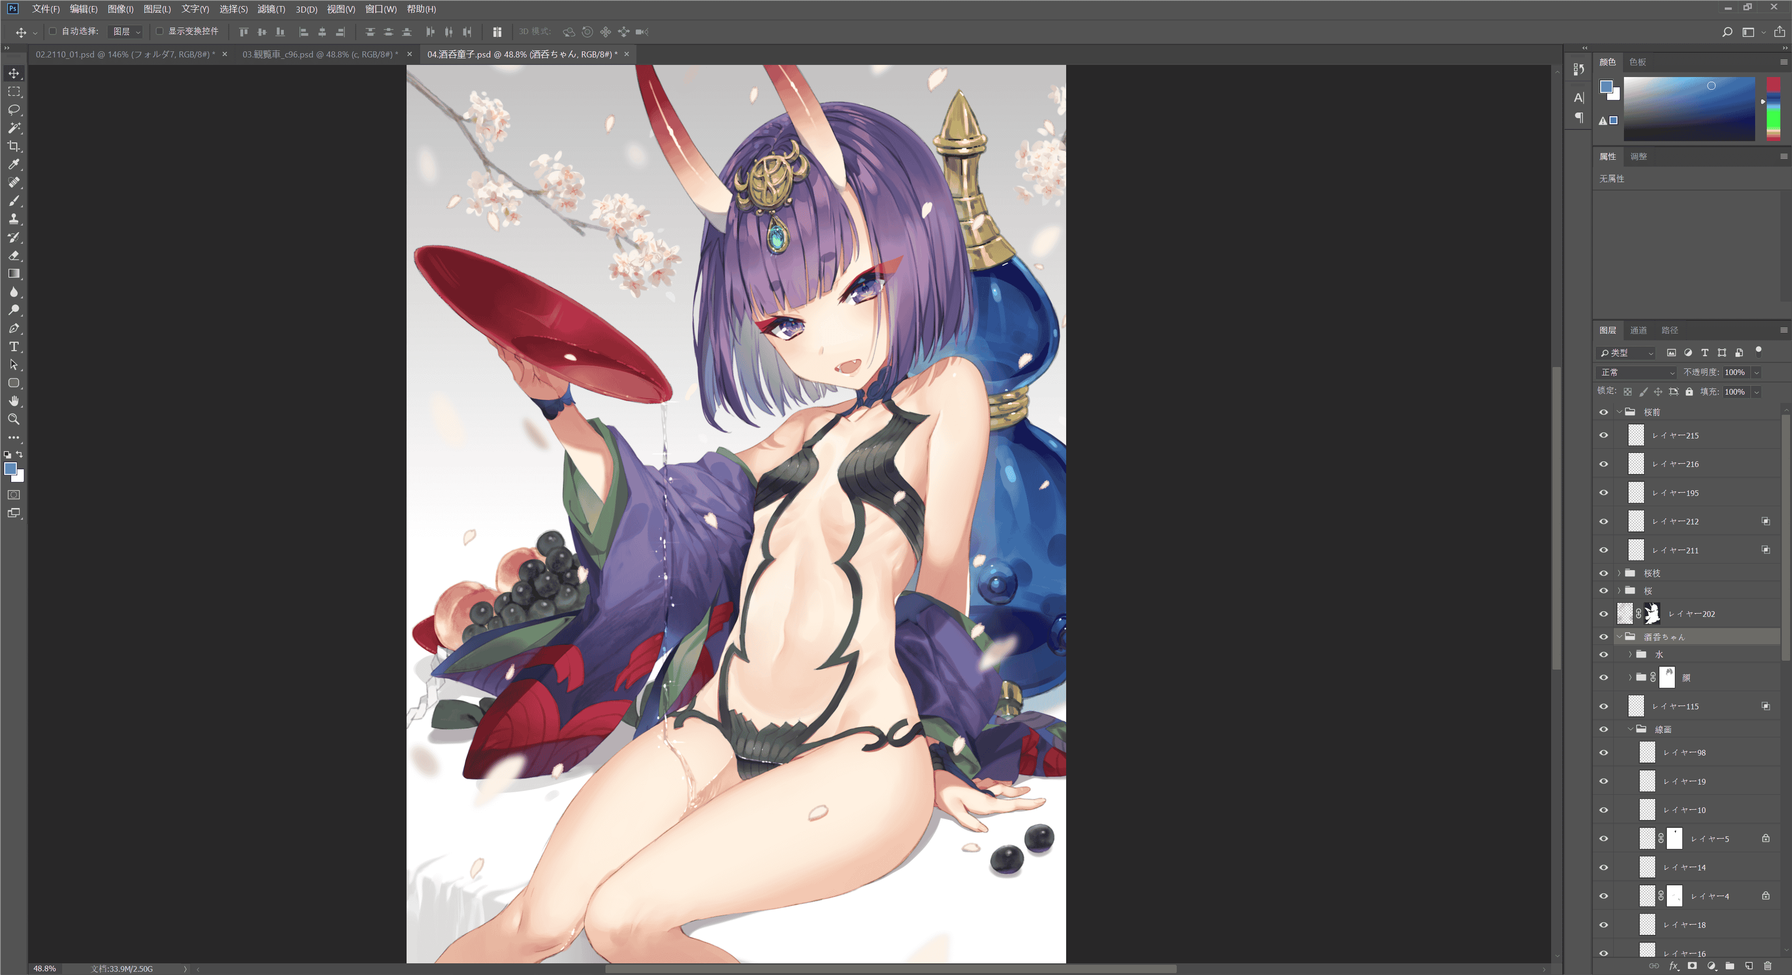Image resolution: width=1792 pixels, height=975 pixels.
Task: Select the Eraser tool
Action: click(14, 255)
